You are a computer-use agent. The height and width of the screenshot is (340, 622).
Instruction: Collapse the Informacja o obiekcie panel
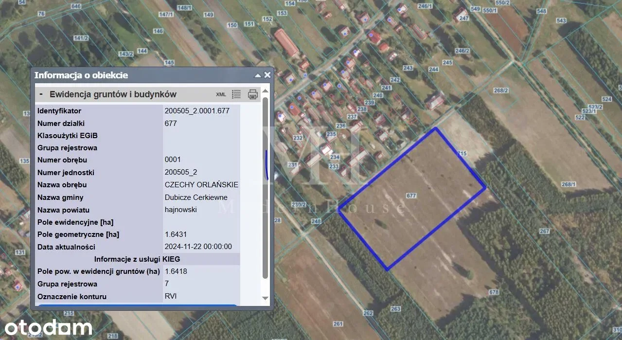[x=258, y=75]
